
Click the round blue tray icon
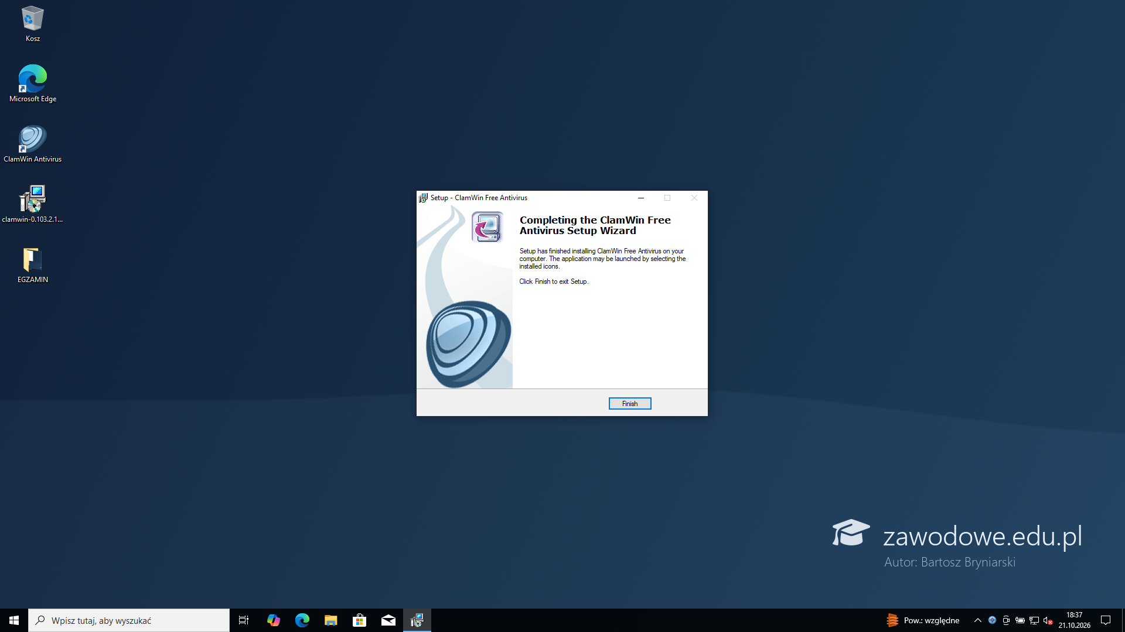click(x=992, y=620)
